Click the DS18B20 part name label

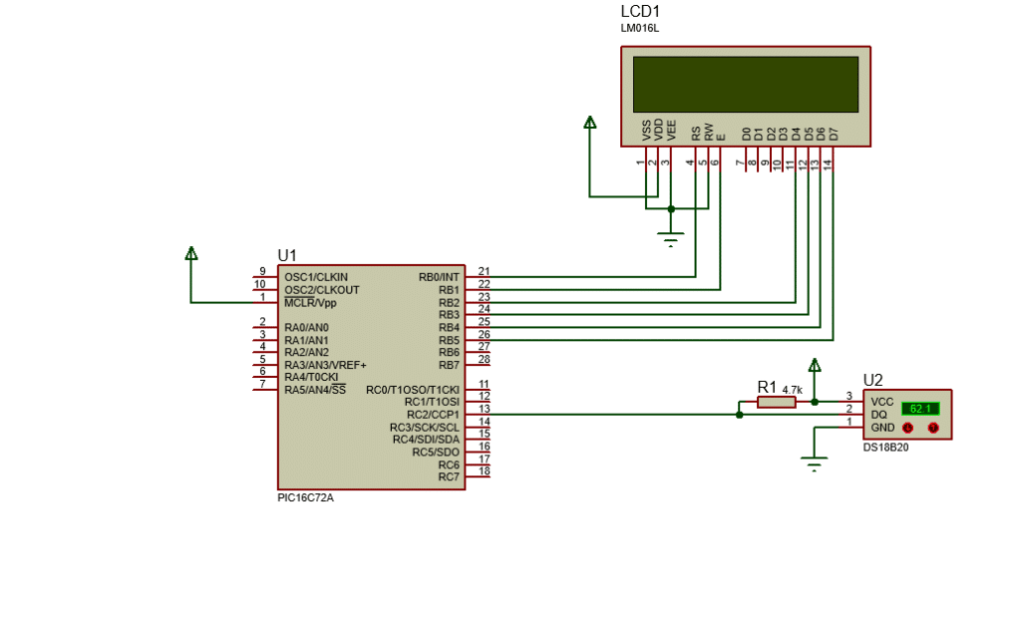pyautogui.click(x=885, y=448)
